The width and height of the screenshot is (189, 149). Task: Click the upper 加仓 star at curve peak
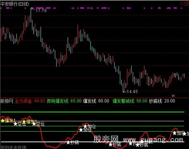coord(85,126)
